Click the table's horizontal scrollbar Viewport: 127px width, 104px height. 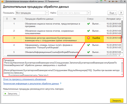pos(50,56)
